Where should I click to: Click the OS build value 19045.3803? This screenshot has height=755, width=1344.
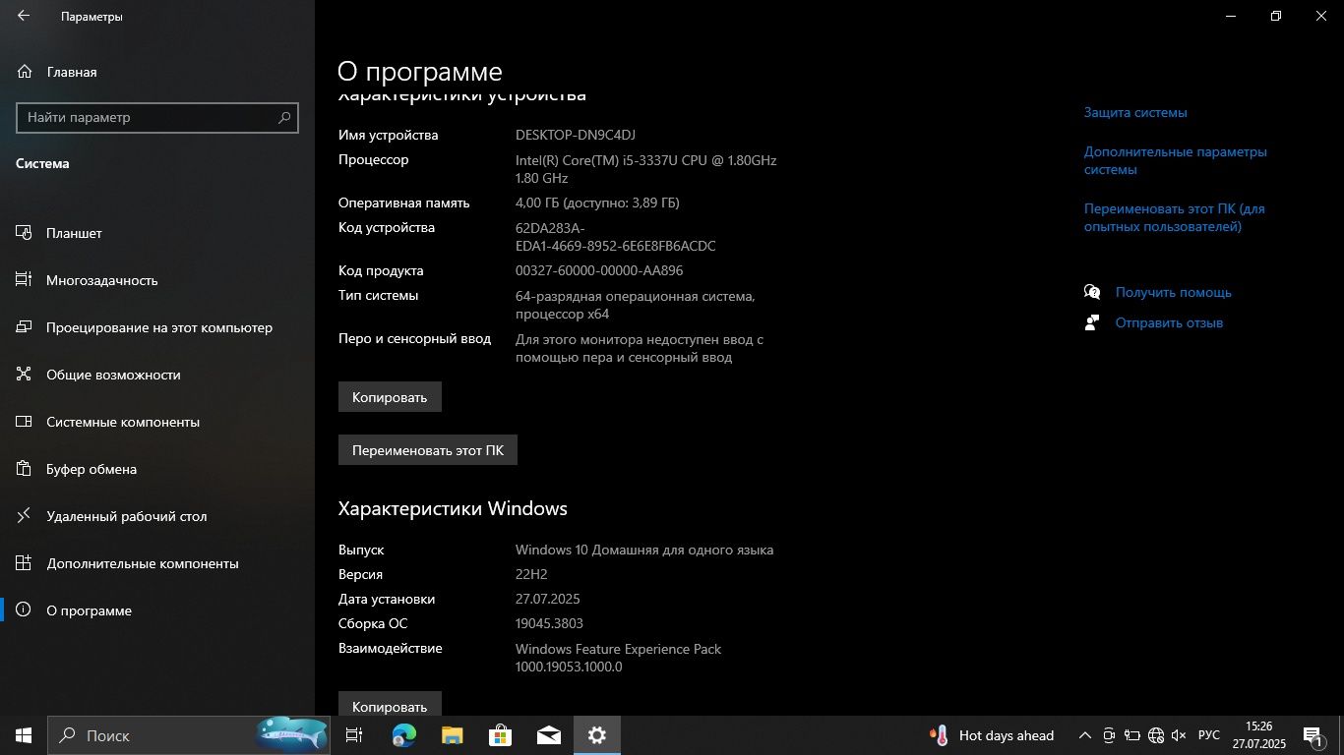pos(549,623)
